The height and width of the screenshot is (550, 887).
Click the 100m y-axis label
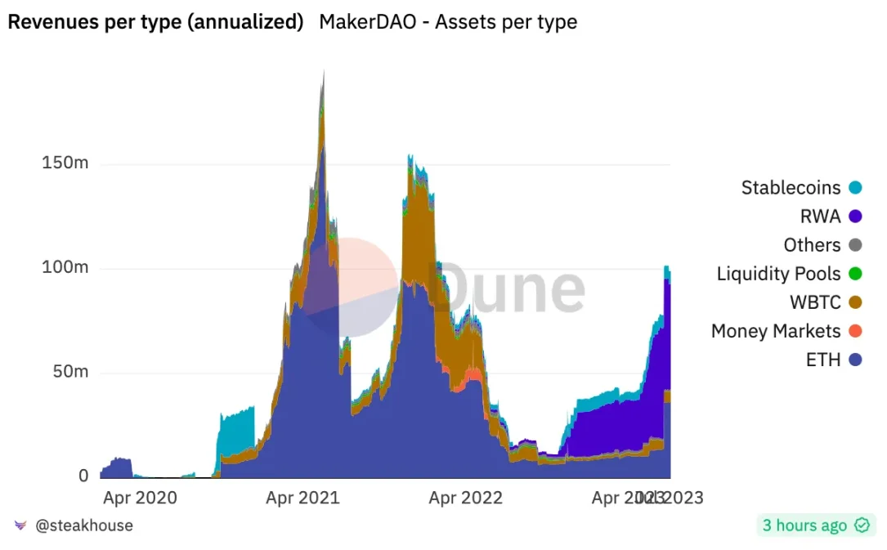(x=65, y=266)
